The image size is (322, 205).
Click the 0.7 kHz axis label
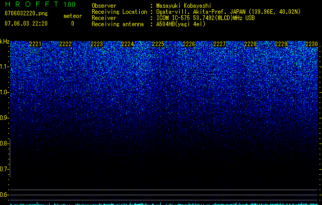tap(4, 169)
